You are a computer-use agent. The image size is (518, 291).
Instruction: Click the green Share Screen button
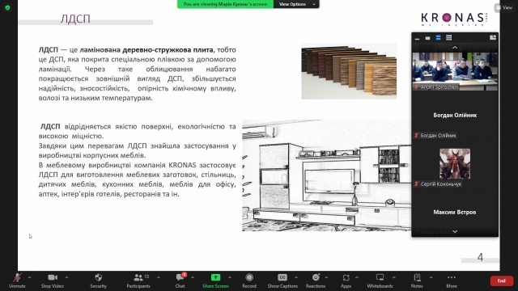215,280
